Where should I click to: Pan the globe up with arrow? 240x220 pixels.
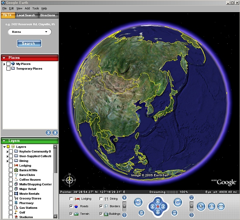(158, 201)
